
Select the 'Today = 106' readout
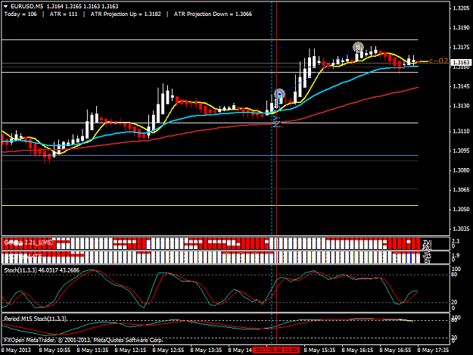pyautogui.click(x=20, y=14)
